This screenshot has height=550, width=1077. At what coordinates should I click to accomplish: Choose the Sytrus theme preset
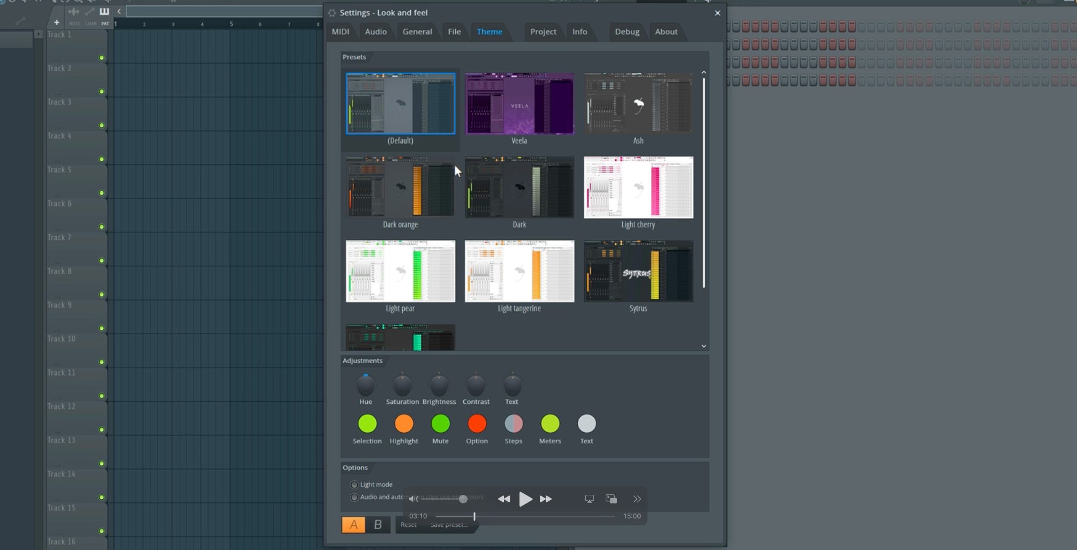(x=638, y=271)
